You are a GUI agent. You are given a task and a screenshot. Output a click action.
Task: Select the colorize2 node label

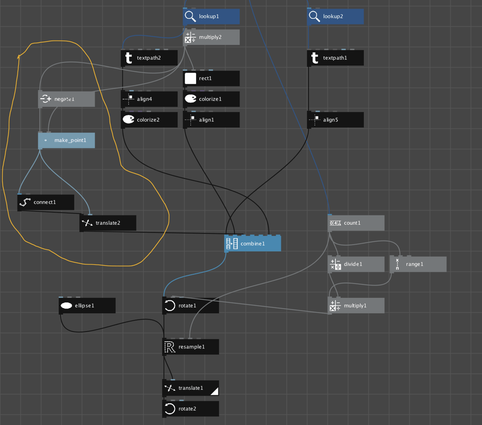tap(148, 120)
